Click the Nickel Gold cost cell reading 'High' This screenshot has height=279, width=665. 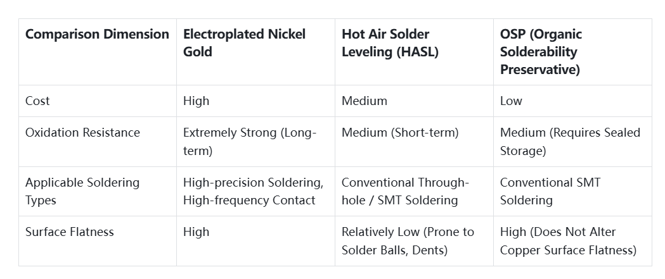[x=196, y=101]
